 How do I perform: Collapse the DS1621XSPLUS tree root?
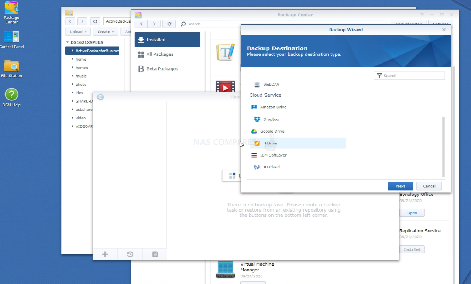(x=68, y=42)
